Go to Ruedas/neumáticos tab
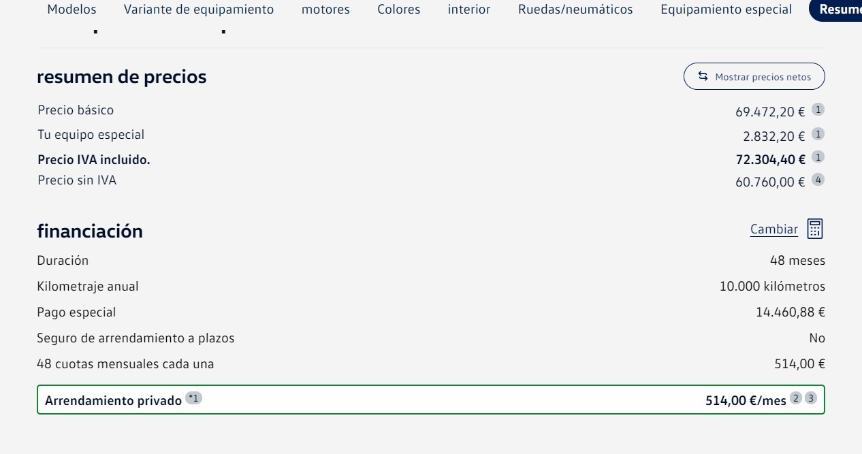 575,10
